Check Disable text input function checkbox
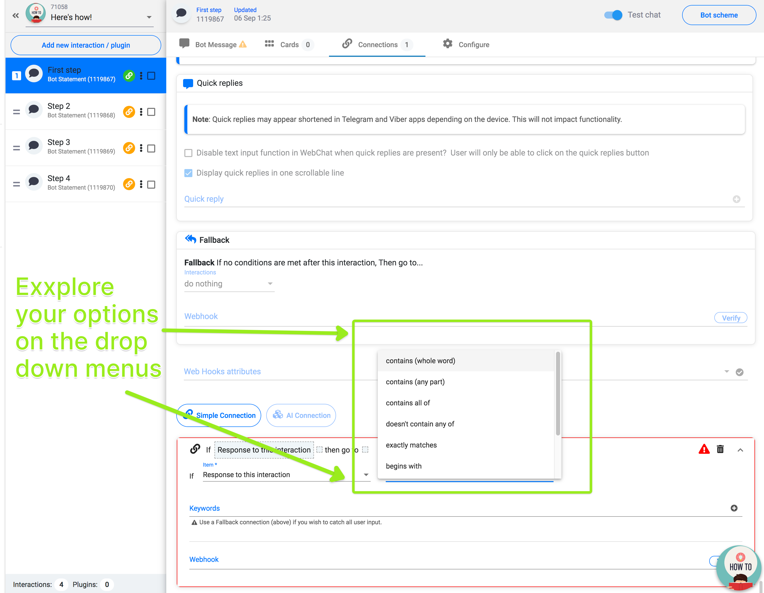Image resolution: width=764 pixels, height=593 pixels. (x=188, y=153)
